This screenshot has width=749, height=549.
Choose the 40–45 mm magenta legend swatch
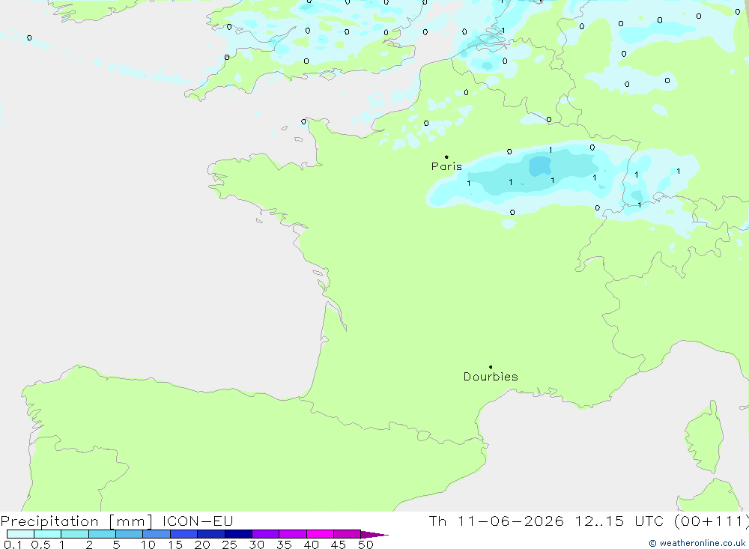click(320, 534)
